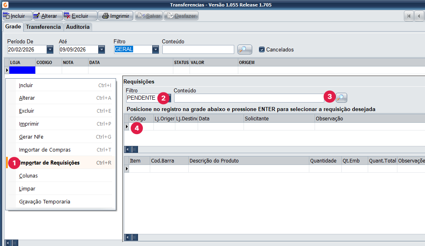Select Colunas menu entry
Image resolution: width=425 pixels, height=246 pixels.
click(61, 176)
